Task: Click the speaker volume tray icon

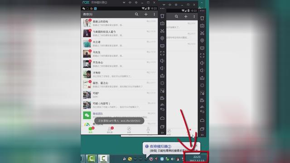Action: coord(173,159)
